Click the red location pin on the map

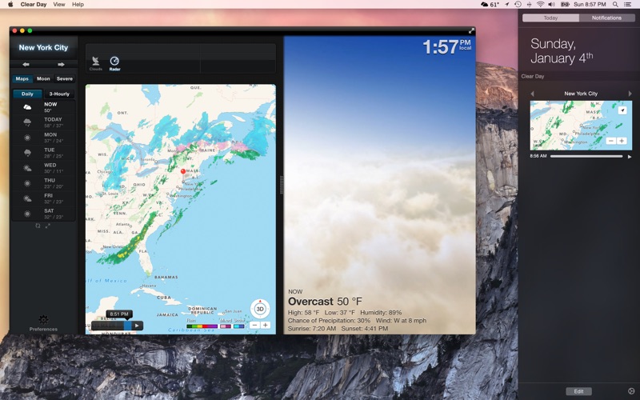click(x=183, y=171)
